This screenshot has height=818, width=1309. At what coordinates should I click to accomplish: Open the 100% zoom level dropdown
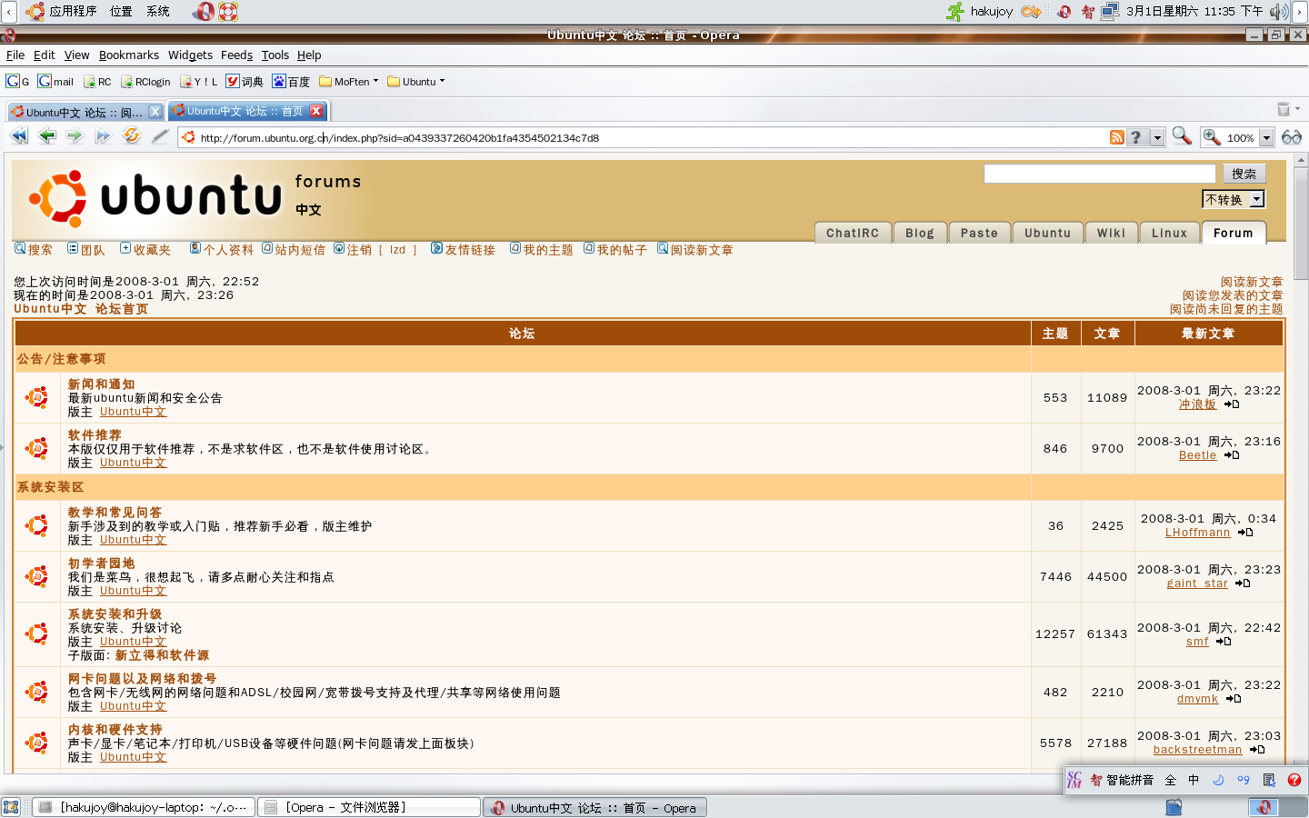coord(1265,138)
